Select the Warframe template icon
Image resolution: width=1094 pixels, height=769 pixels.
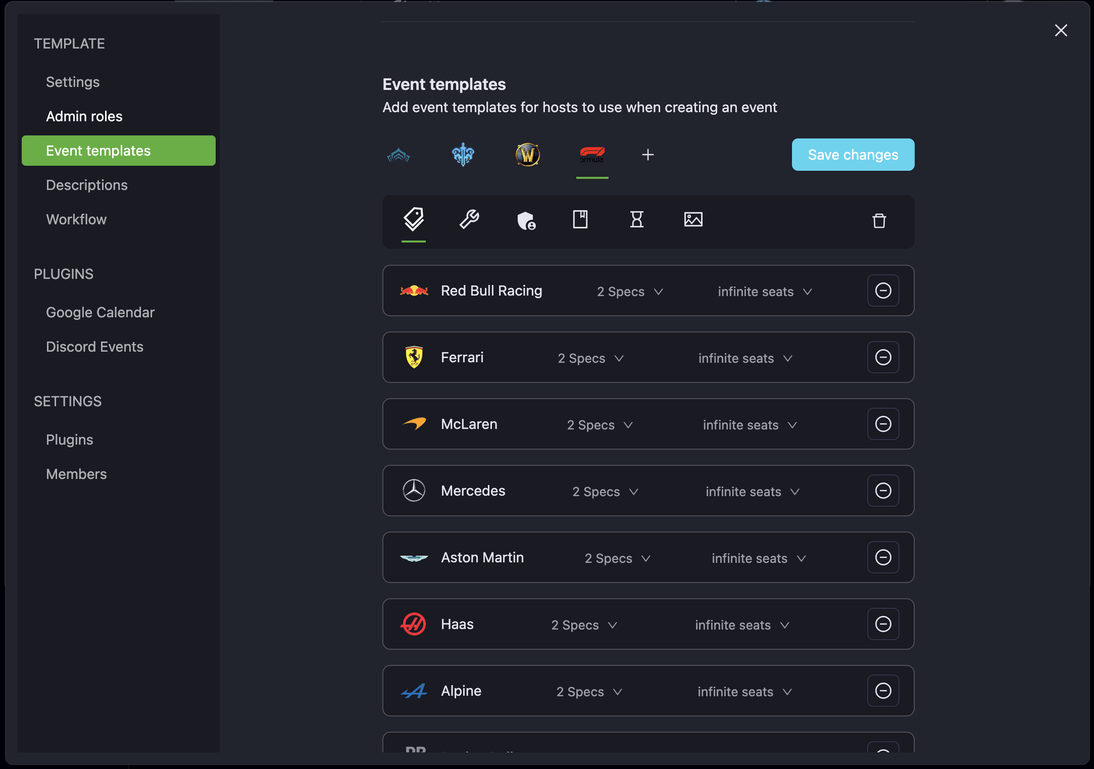tap(399, 155)
